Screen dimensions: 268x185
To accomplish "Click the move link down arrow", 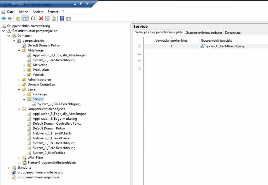I will [139, 61].
